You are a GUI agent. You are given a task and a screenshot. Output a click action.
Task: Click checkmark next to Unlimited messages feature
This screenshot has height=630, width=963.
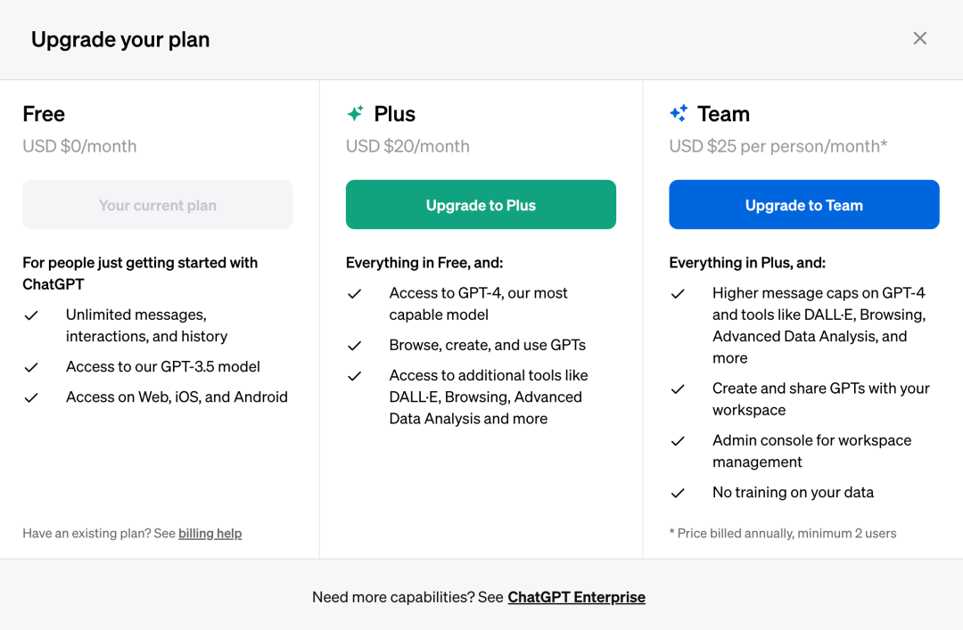point(31,315)
